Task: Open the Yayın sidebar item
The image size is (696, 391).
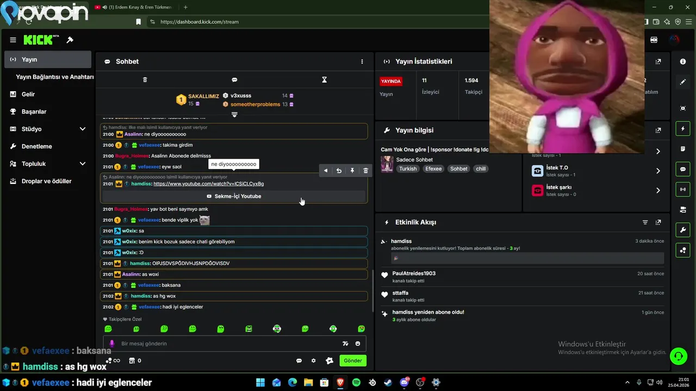Action: coord(48,59)
